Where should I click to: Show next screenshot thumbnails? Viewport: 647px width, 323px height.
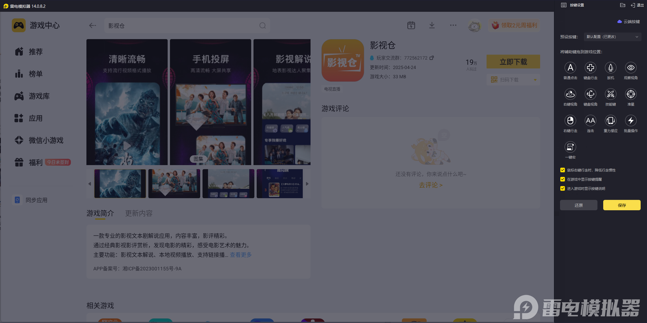click(307, 184)
